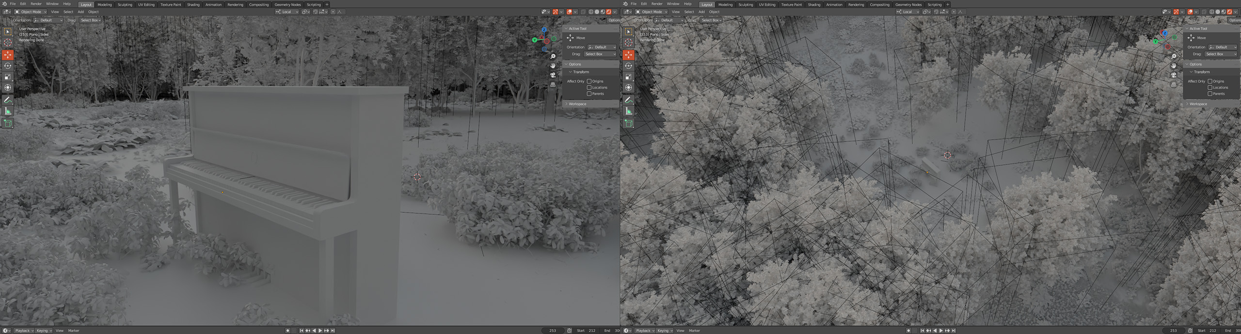This screenshot has height=334, width=1241.
Task: Toggle rendered shading mode in left window header
Action: 609,12
